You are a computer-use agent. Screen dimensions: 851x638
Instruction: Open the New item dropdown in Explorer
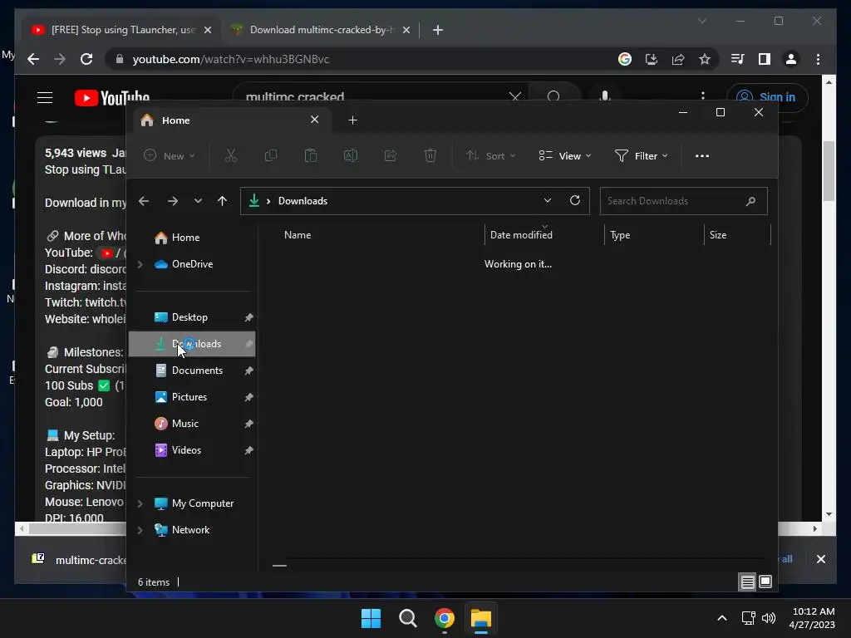pos(170,155)
